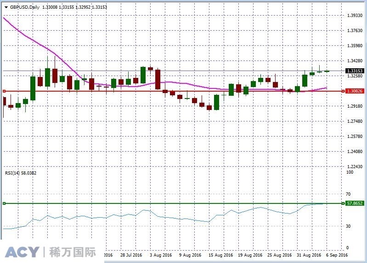Select the red horizontal support line
367x263 pixels.
(x=173, y=91)
